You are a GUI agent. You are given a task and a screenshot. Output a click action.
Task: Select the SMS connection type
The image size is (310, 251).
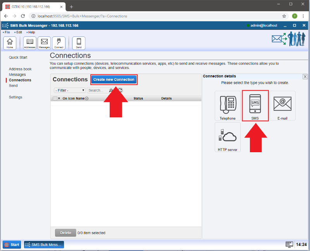pos(255,106)
